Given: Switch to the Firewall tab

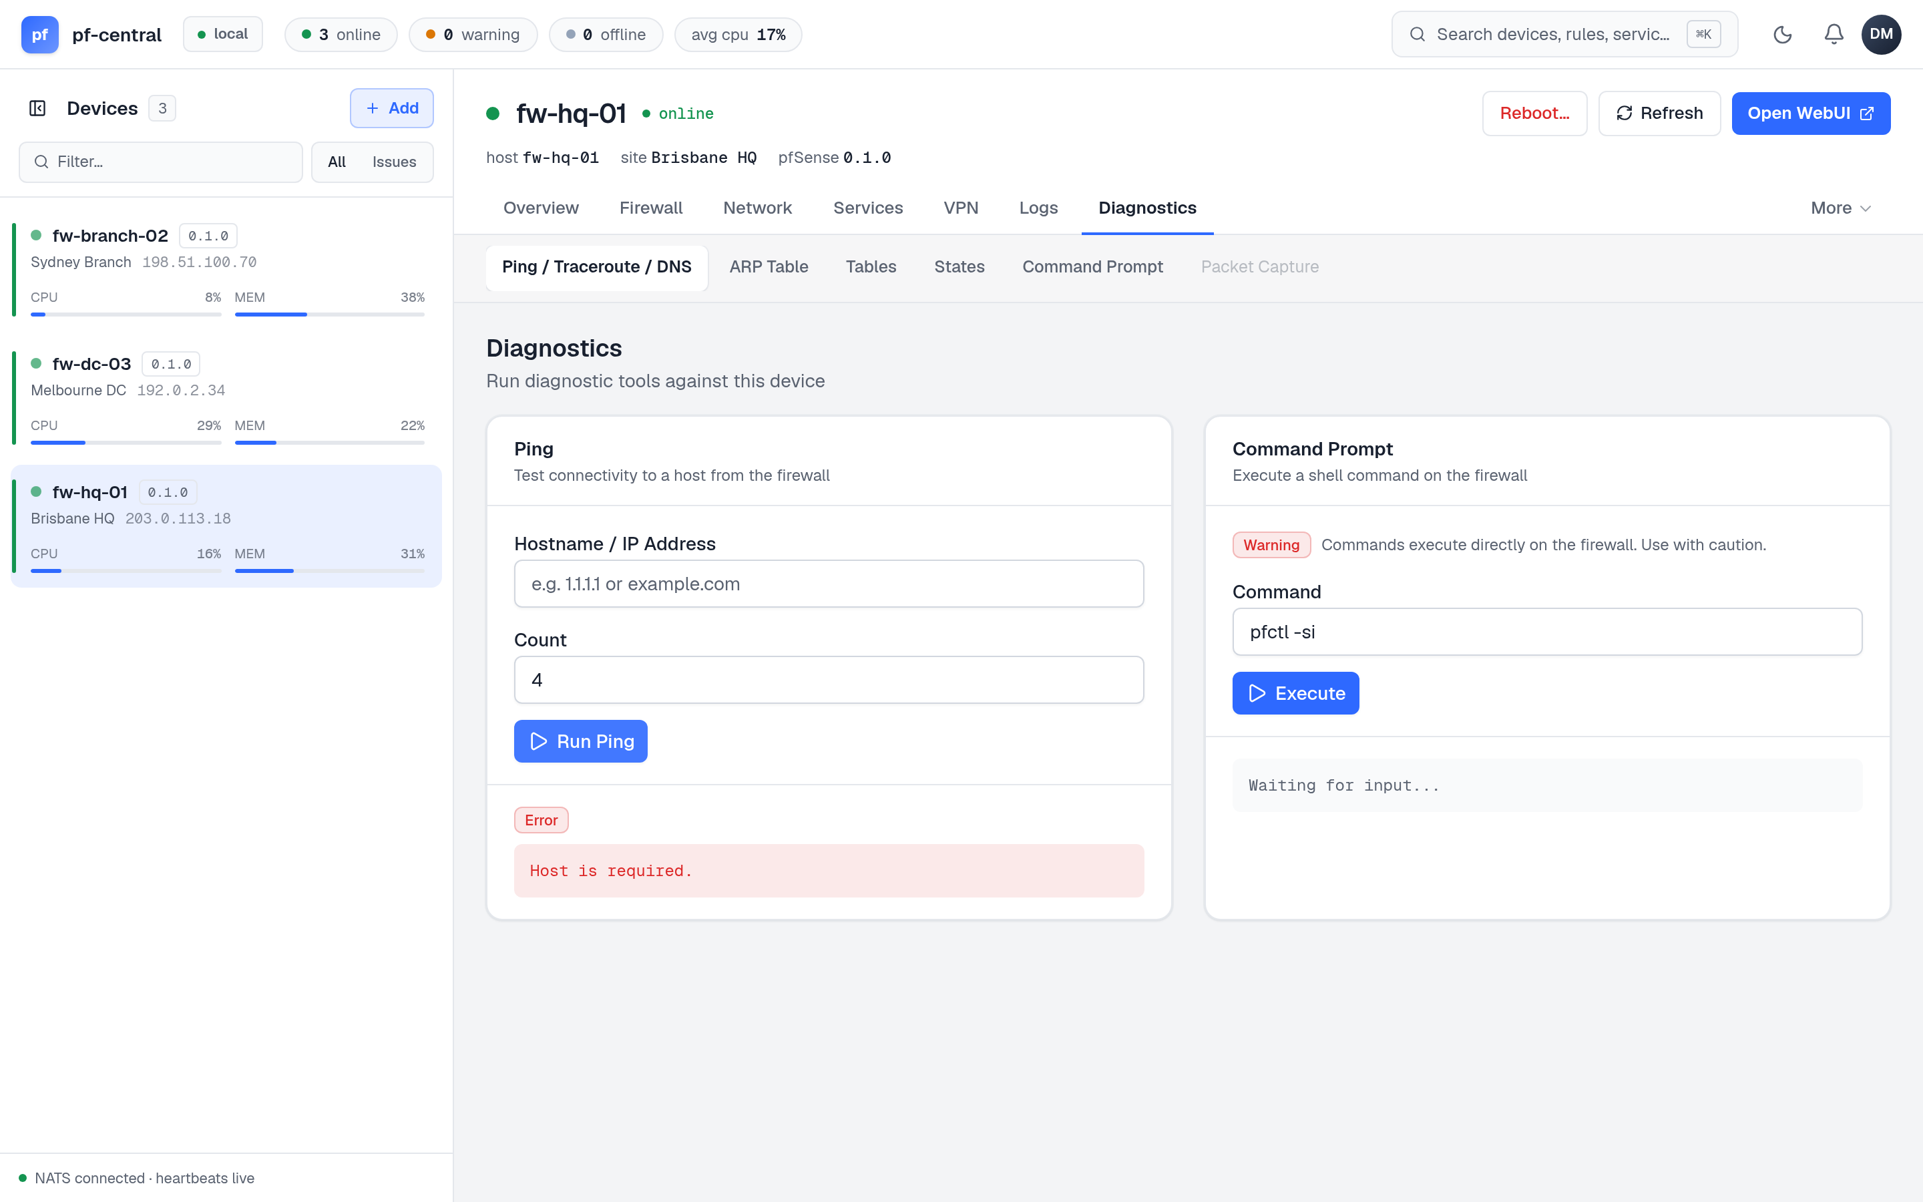Looking at the screenshot, I should (651, 208).
